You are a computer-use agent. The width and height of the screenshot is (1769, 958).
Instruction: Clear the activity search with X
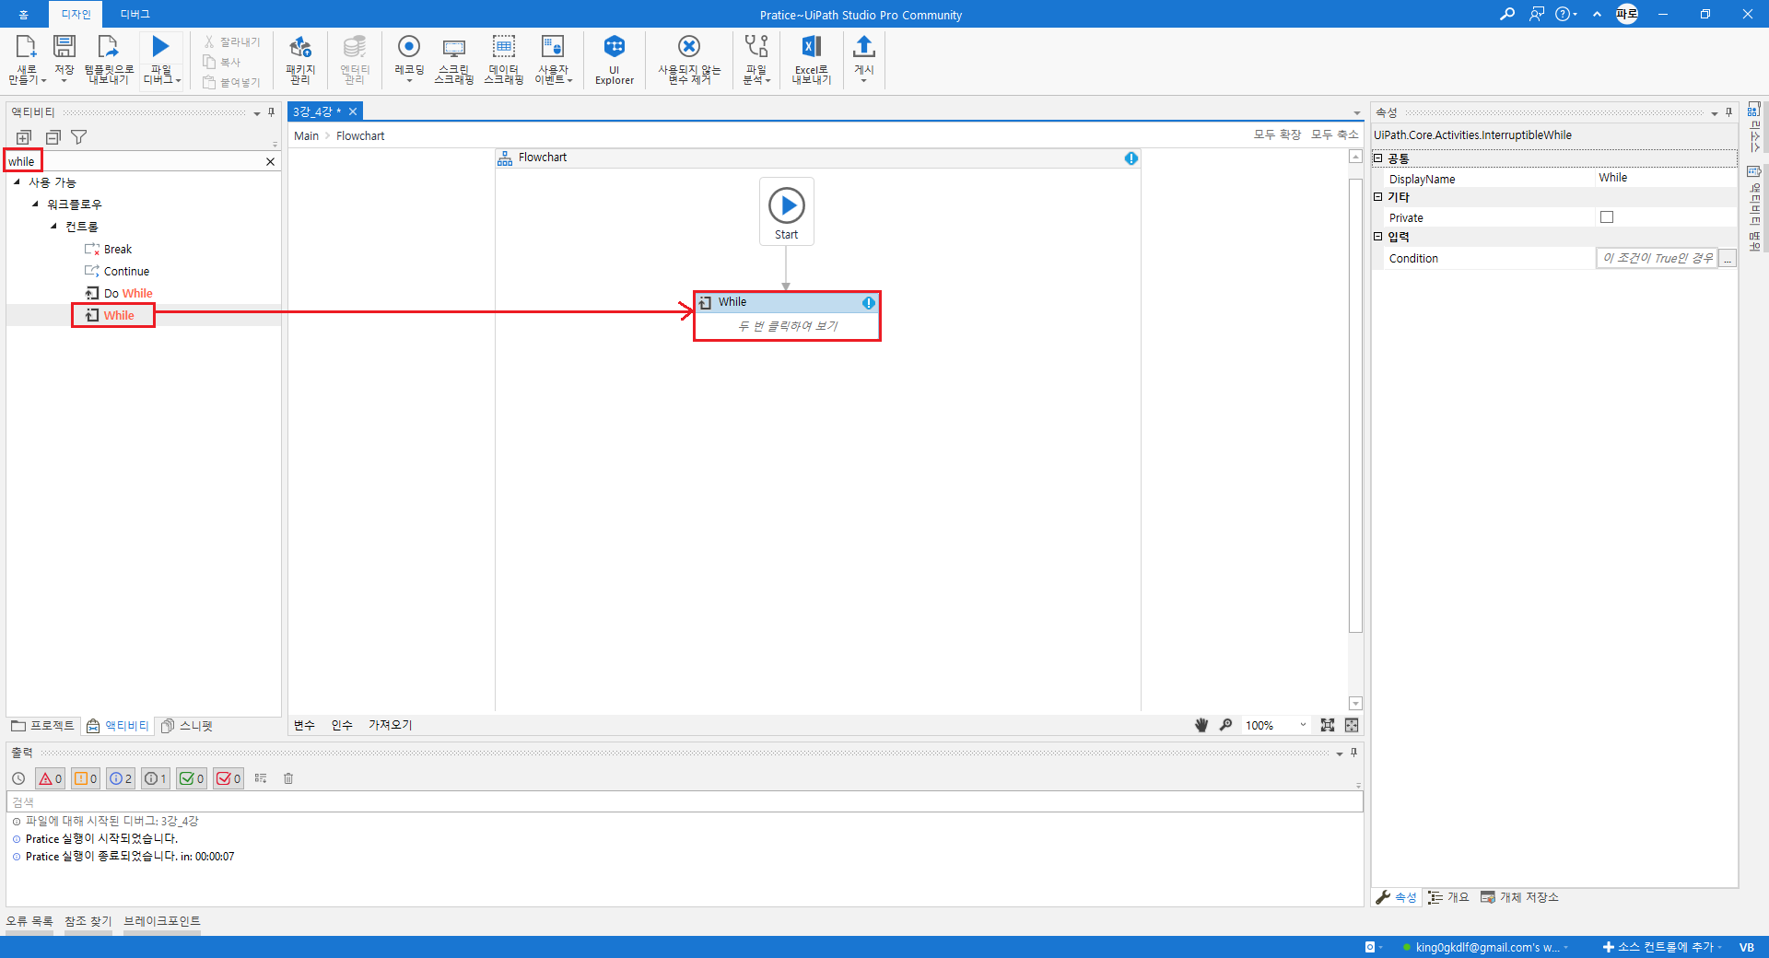point(270,161)
